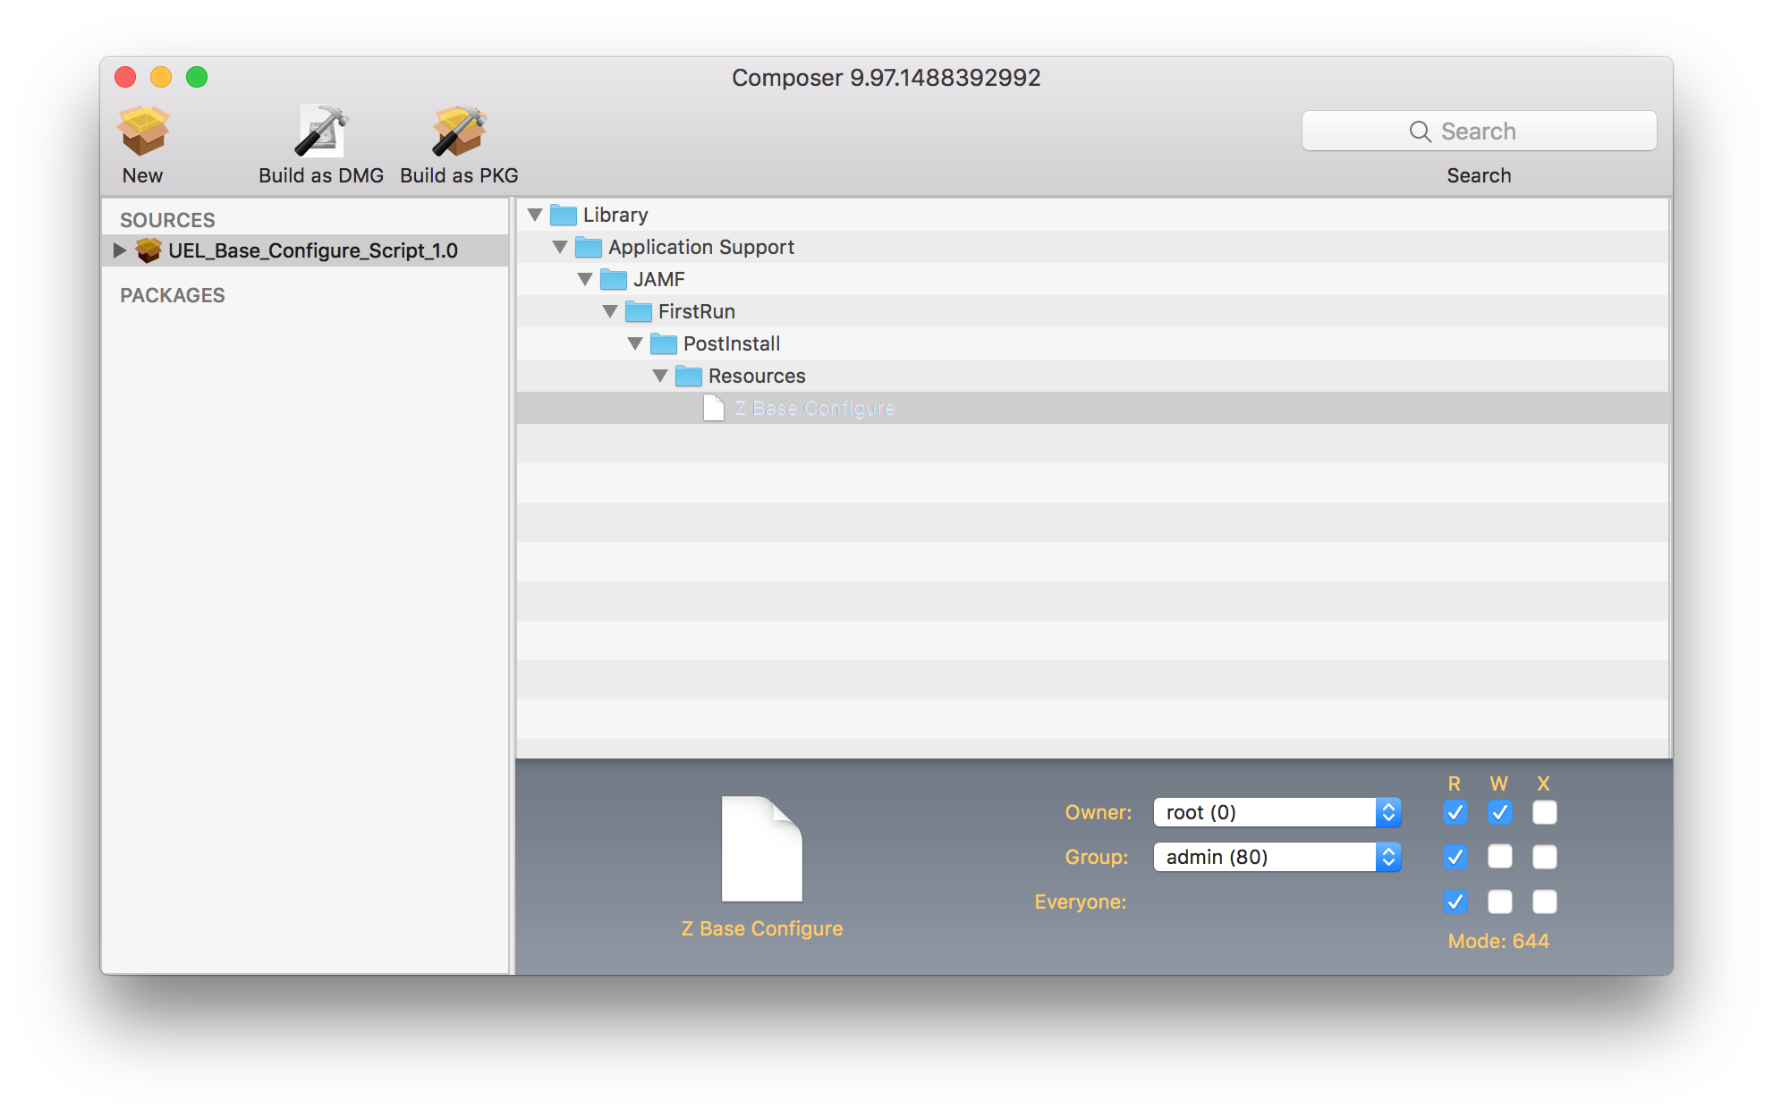Collapse the Library tree node
This screenshot has width=1773, height=1118.
coord(535,215)
